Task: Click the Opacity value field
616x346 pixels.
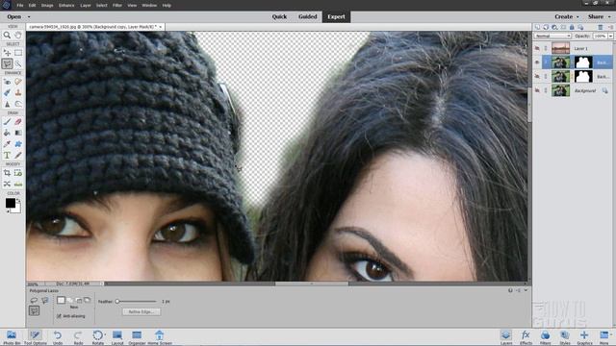Action: point(600,36)
